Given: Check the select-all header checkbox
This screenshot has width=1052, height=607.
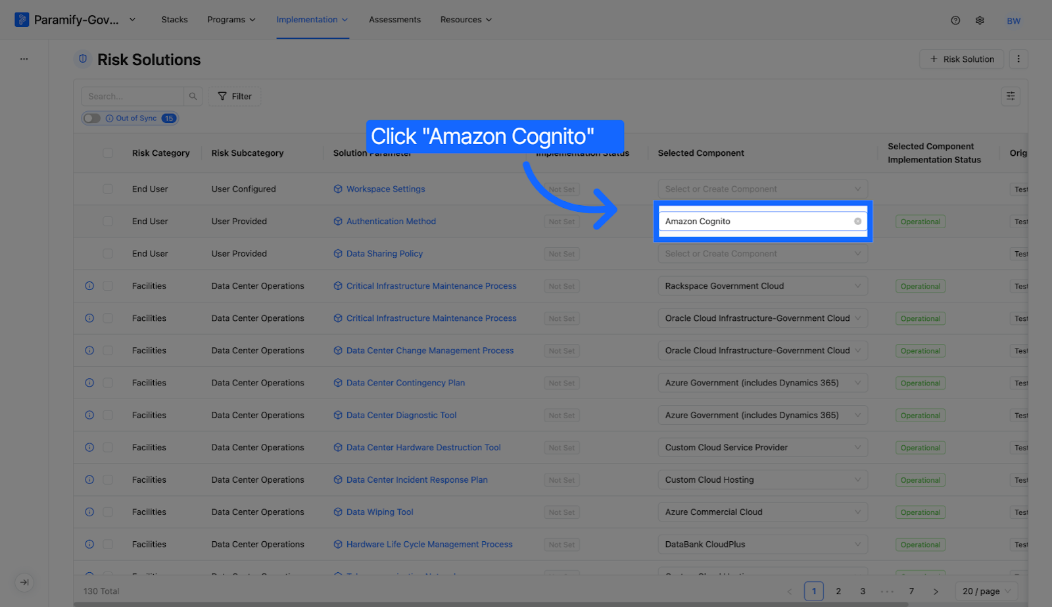Looking at the screenshot, I should point(108,153).
